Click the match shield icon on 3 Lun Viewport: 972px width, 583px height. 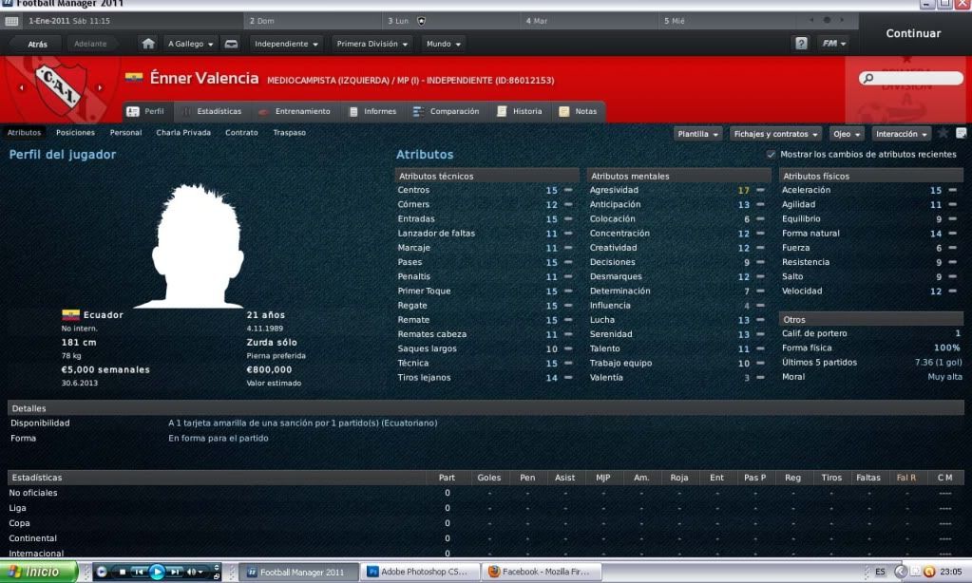422,21
